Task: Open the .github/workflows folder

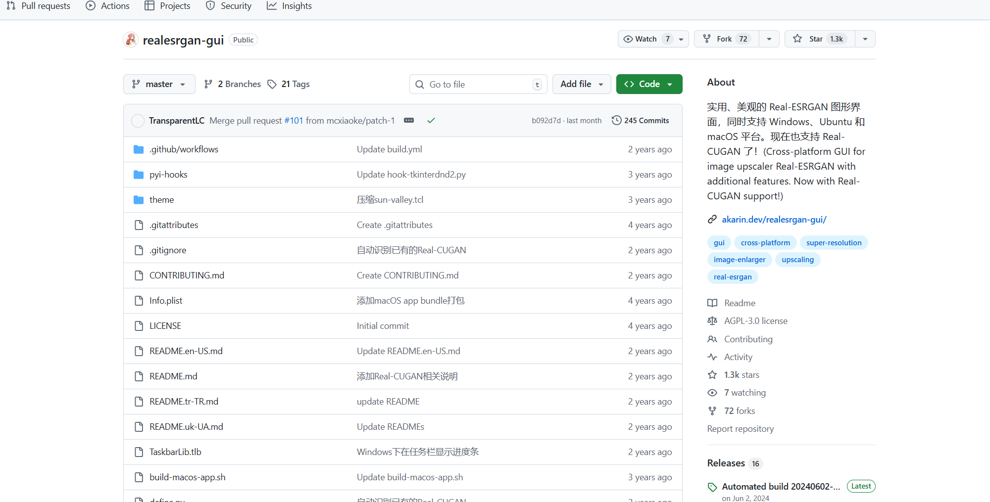Action: coord(184,149)
